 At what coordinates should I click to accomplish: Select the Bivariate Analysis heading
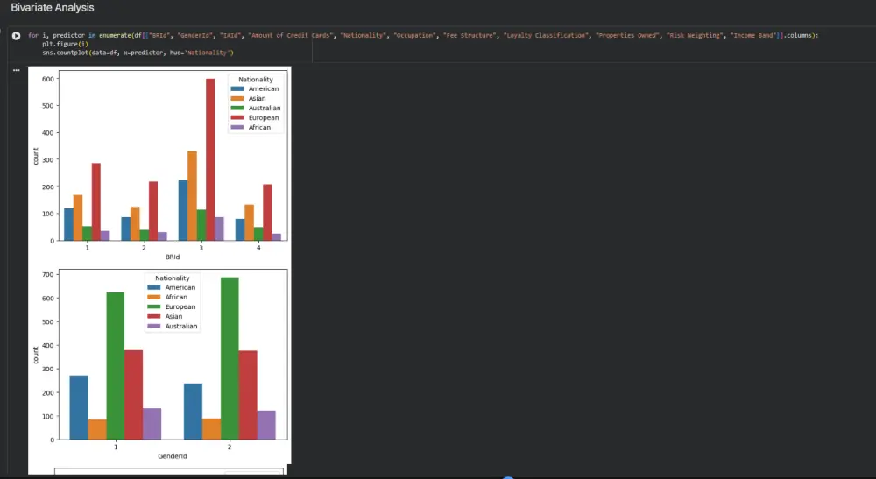(53, 8)
